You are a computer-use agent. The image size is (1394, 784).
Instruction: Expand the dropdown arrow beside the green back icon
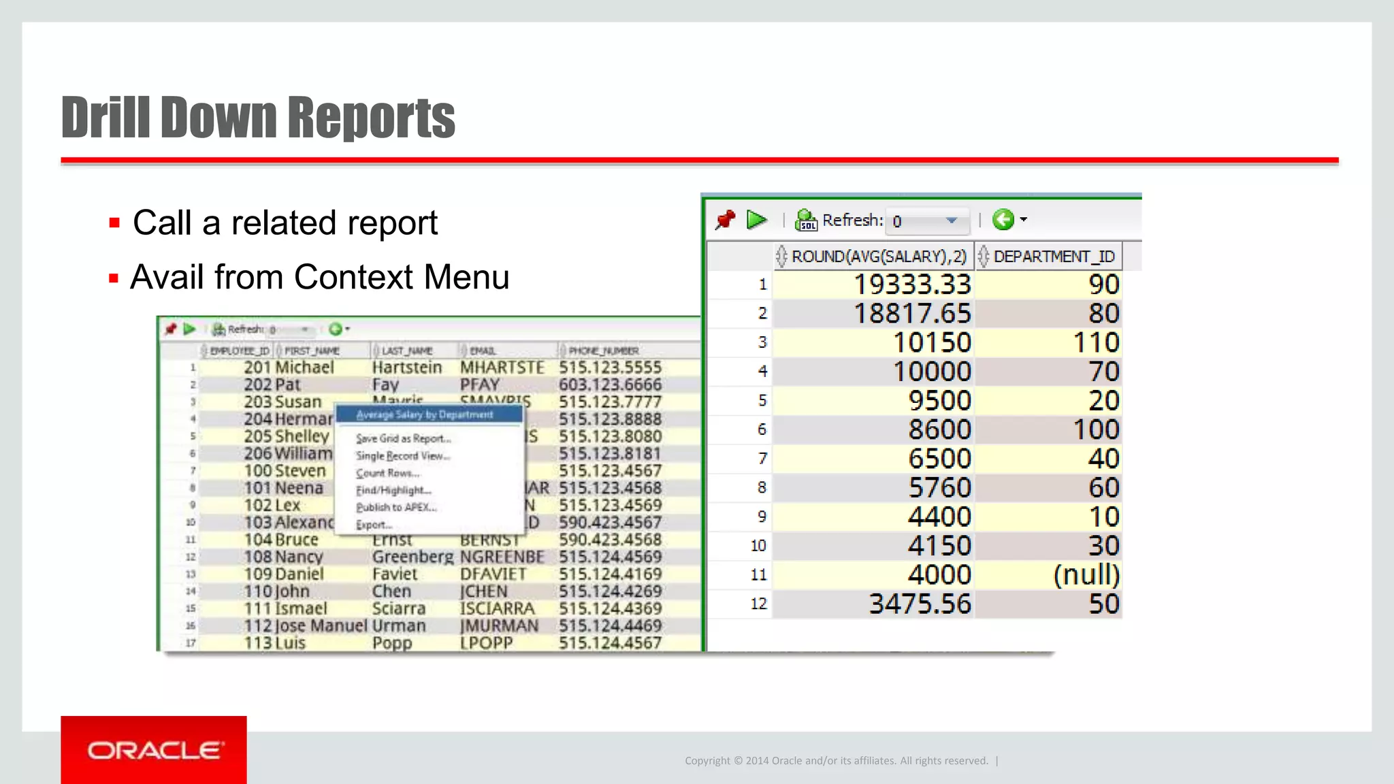[1023, 219]
